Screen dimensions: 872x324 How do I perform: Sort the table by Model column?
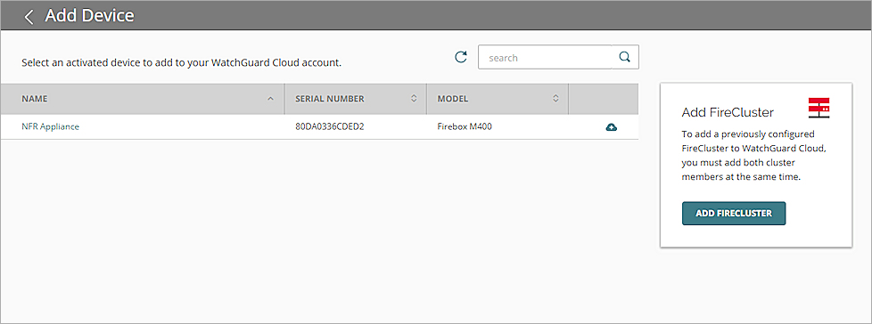click(498, 99)
